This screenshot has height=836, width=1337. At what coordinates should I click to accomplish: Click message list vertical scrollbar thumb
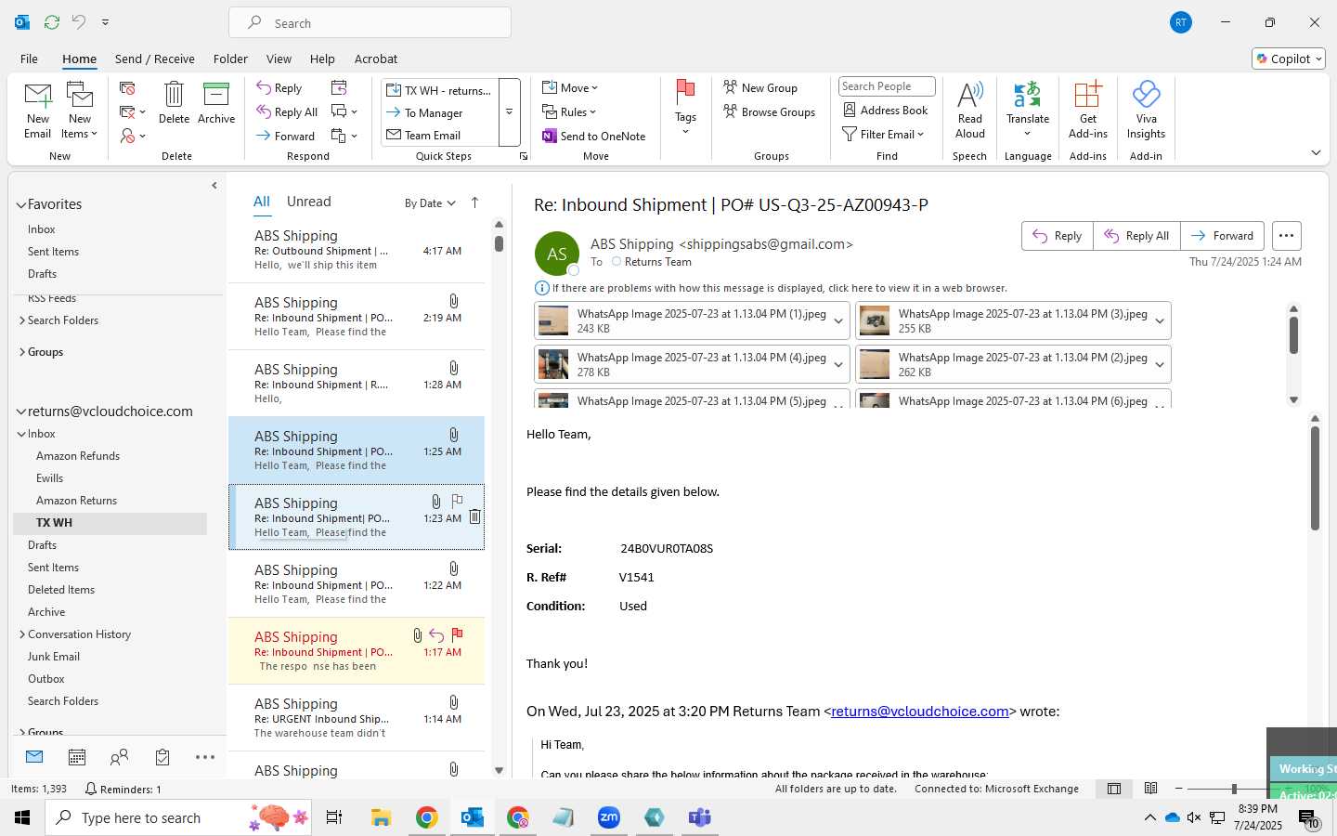(x=499, y=243)
